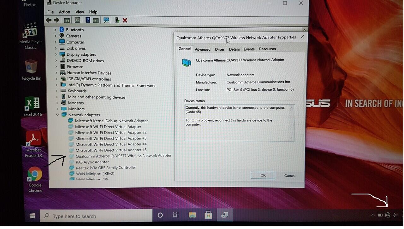Select Microsoft Wi-Fi Direct Virtual Adapter #5
The height and width of the screenshot is (229, 404).
pyautogui.click(x=111, y=150)
